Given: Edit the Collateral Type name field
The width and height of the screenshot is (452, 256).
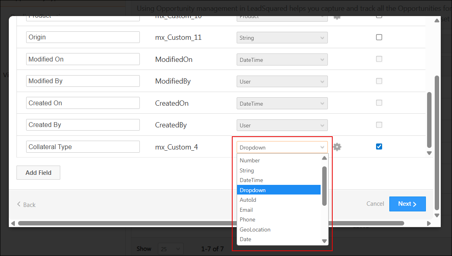Looking at the screenshot, I should pyautogui.click(x=83, y=147).
